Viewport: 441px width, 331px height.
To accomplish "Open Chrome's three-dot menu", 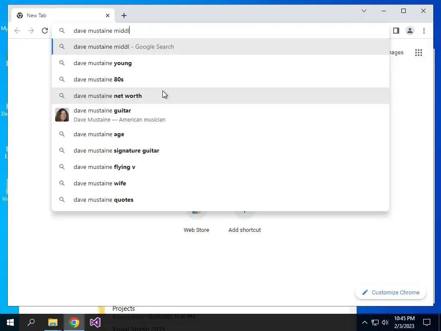I will pyautogui.click(x=424, y=31).
